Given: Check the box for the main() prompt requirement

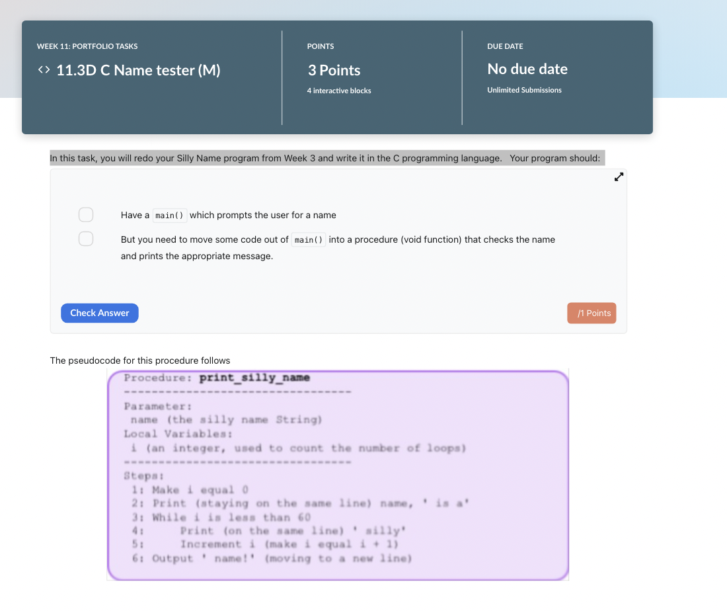Looking at the screenshot, I should [x=86, y=214].
